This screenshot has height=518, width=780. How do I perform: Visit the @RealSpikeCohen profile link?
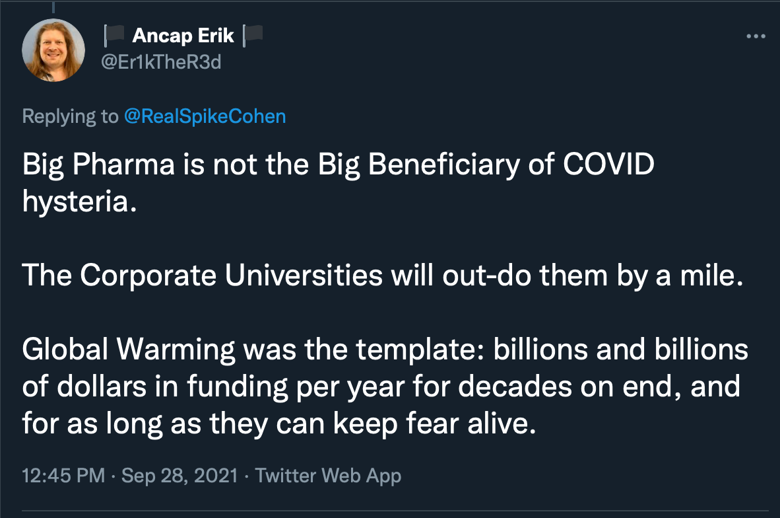205,116
